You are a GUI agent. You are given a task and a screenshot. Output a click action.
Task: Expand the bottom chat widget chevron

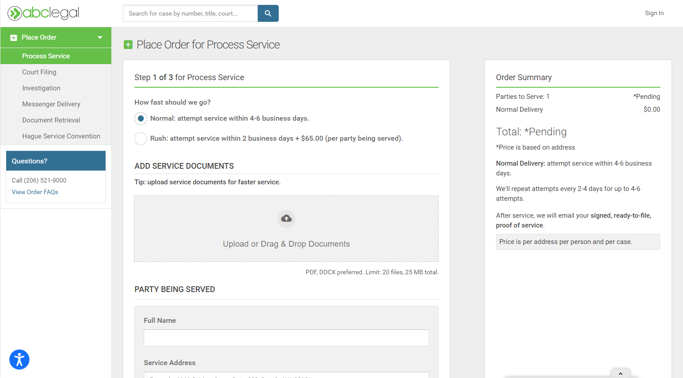[620, 374]
